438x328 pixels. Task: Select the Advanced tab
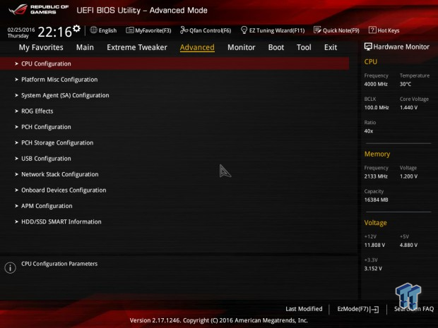pyautogui.click(x=197, y=47)
